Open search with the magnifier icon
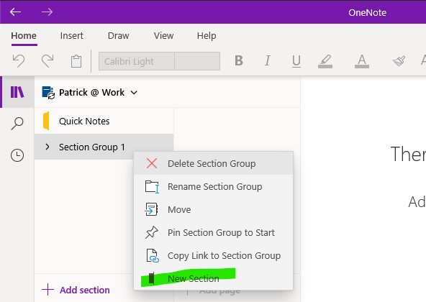The width and height of the screenshot is (426, 302). tap(17, 124)
